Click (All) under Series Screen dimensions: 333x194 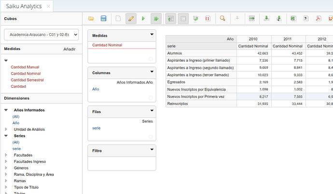tap(16, 142)
